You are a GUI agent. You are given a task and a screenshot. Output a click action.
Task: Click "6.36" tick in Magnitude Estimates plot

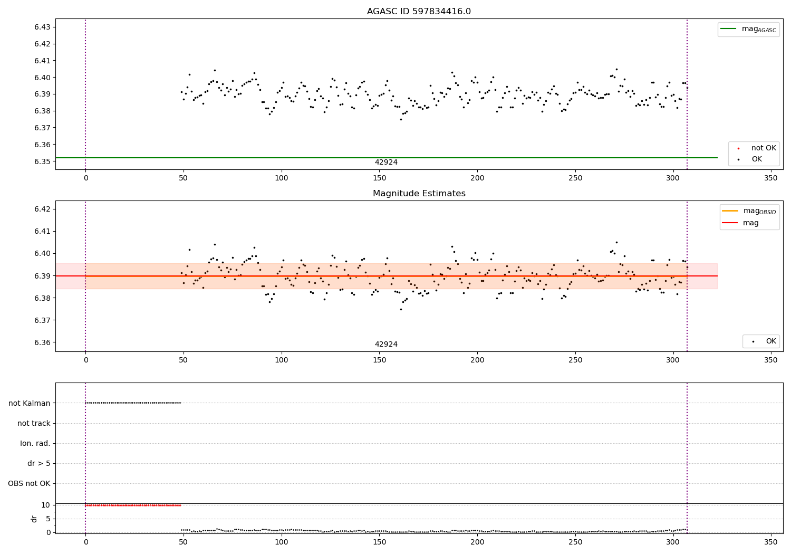coord(42,342)
